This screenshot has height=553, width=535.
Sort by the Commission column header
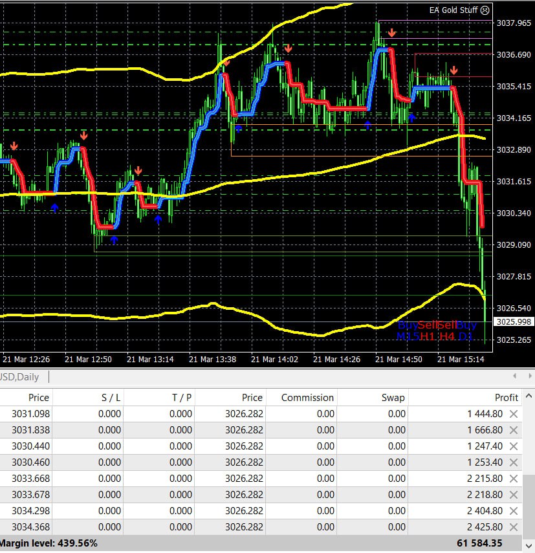point(307,398)
